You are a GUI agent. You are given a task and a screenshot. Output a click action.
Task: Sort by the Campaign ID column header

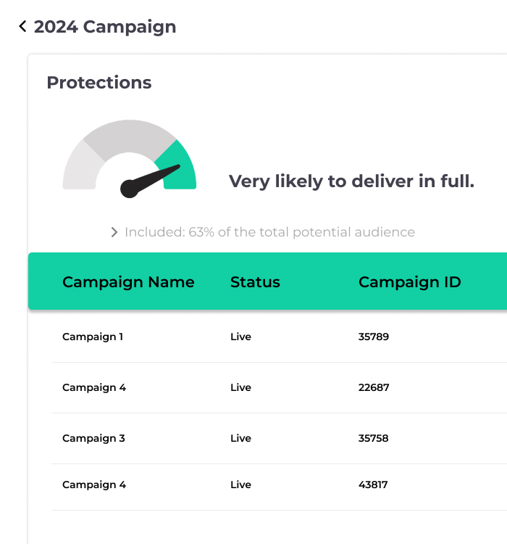(x=410, y=282)
